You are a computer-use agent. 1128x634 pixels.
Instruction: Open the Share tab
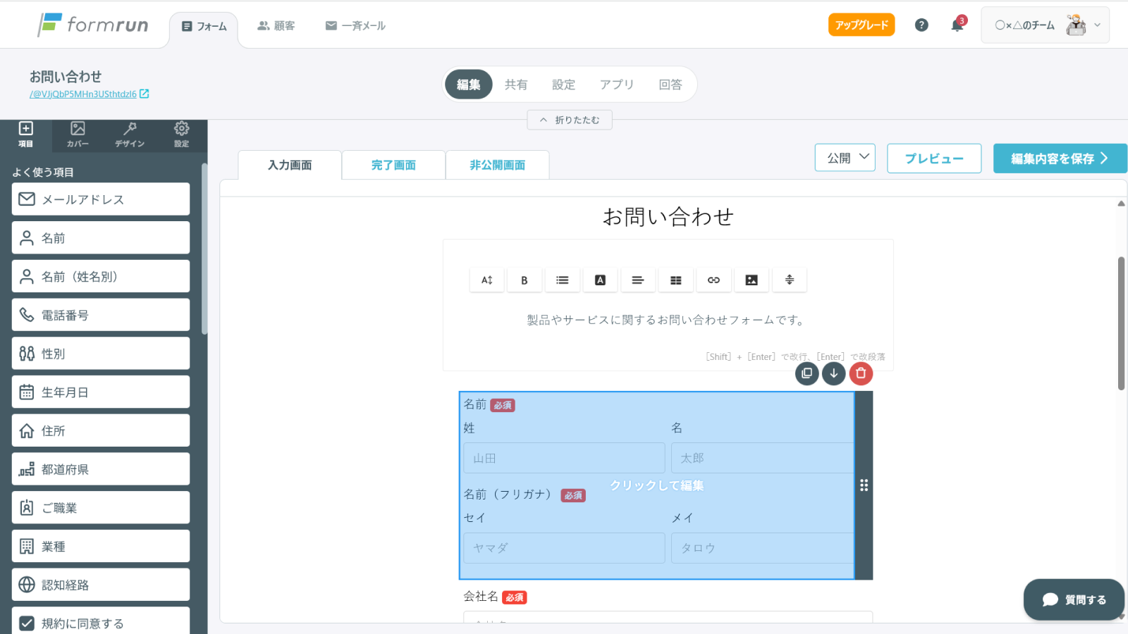(x=516, y=85)
